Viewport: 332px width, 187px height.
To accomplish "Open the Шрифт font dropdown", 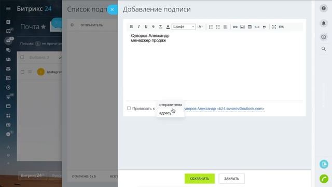I will point(183,26).
